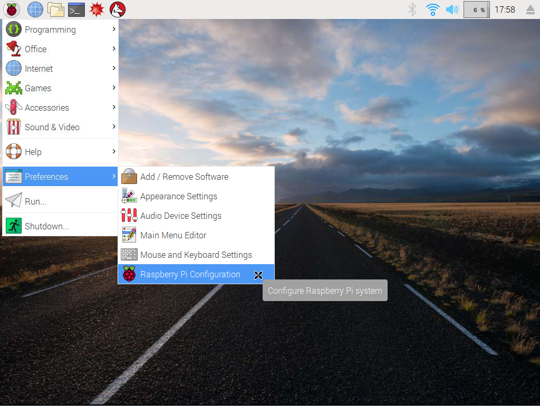Launch the Wolfram wolf icon
The image size is (540, 406).
[x=118, y=9]
